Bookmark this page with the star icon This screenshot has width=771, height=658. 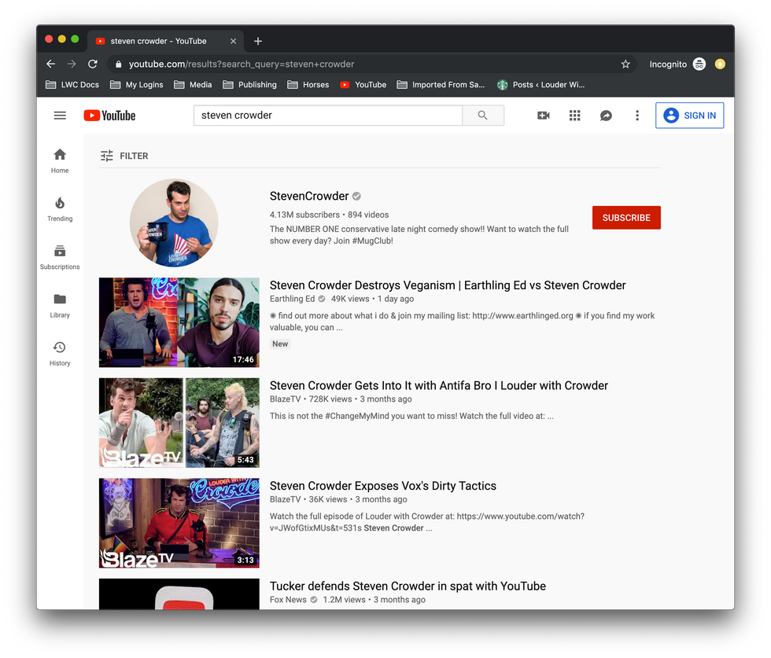click(625, 64)
